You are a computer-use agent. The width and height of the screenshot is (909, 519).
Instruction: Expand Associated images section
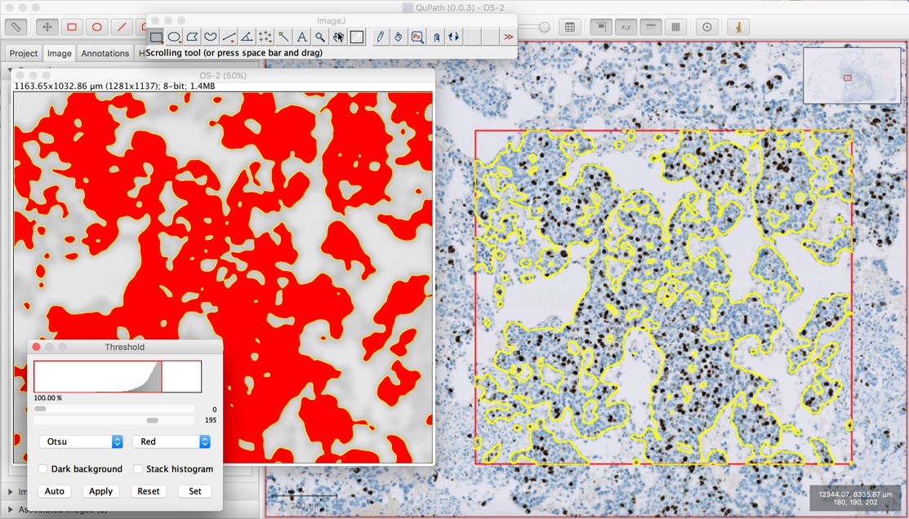pos(11,510)
